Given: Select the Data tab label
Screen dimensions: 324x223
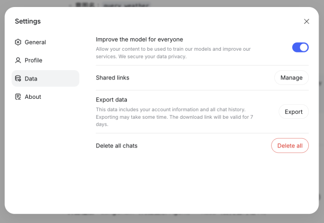Looking at the screenshot, I should click(x=31, y=79).
